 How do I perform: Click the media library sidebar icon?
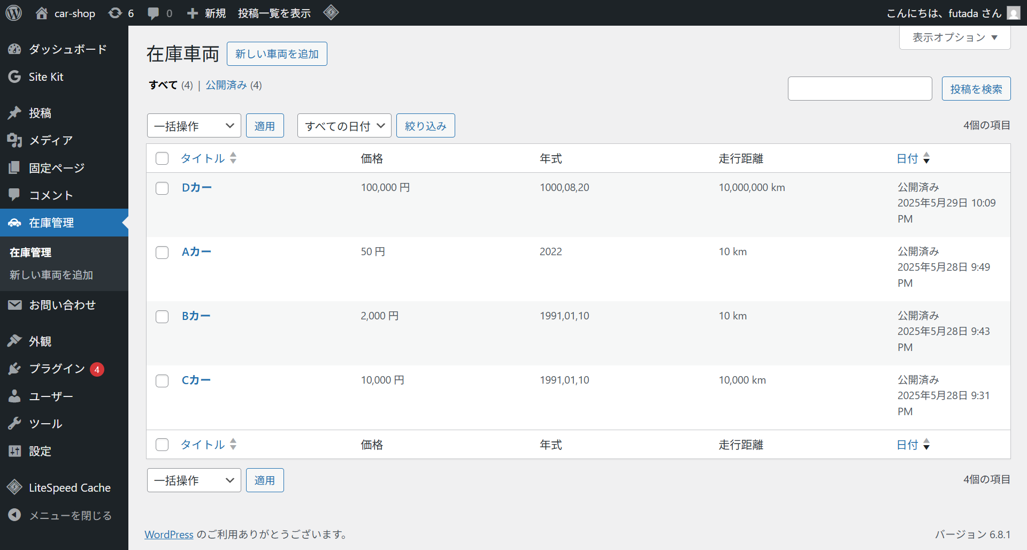14,140
